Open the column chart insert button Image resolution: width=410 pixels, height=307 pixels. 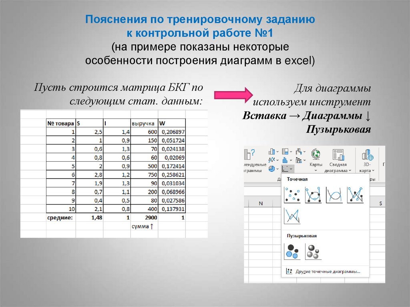click(x=272, y=151)
